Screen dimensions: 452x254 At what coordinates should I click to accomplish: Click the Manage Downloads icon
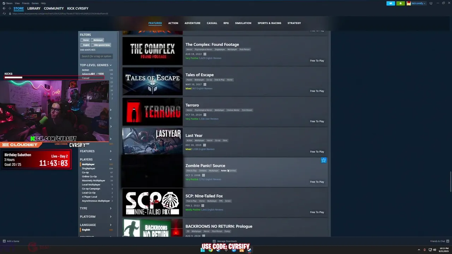214,241
